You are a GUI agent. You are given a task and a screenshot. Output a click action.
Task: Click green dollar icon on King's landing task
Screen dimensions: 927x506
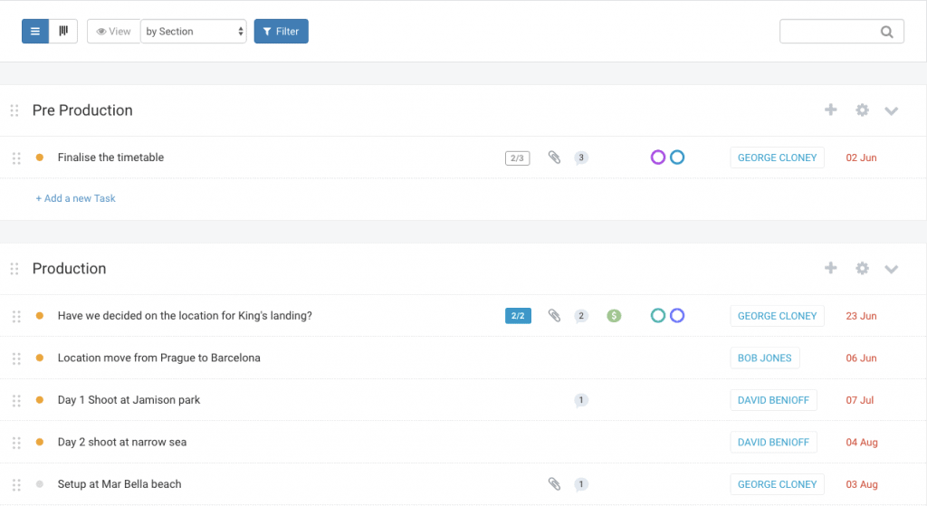[x=614, y=316]
